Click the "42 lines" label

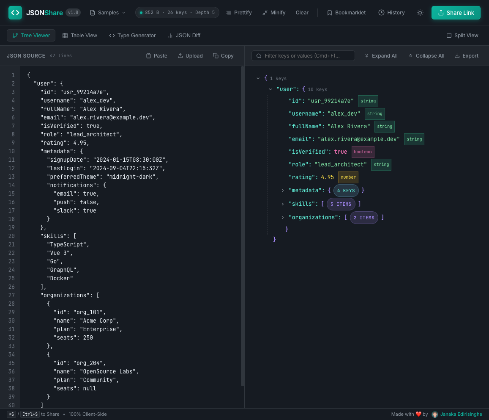point(61,55)
